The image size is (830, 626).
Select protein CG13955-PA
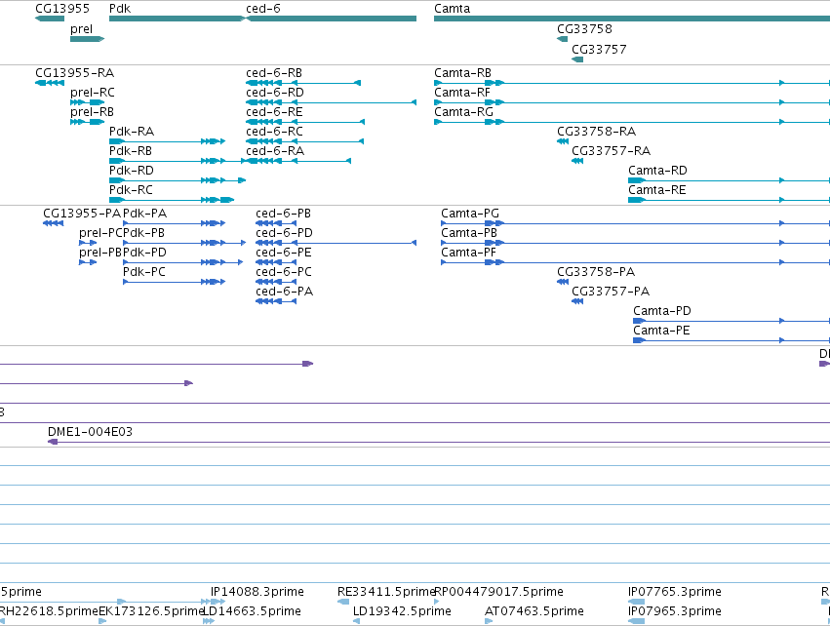[82, 214]
